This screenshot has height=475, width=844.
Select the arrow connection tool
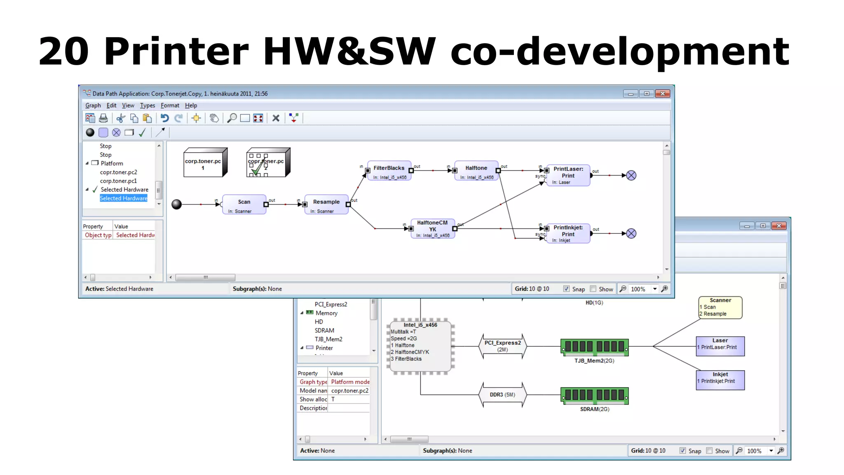tap(160, 132)
